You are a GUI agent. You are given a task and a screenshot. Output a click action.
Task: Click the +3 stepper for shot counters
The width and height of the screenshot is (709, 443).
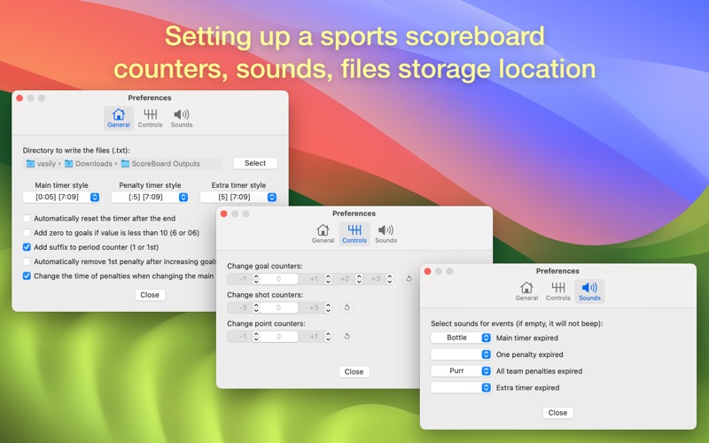328,307
